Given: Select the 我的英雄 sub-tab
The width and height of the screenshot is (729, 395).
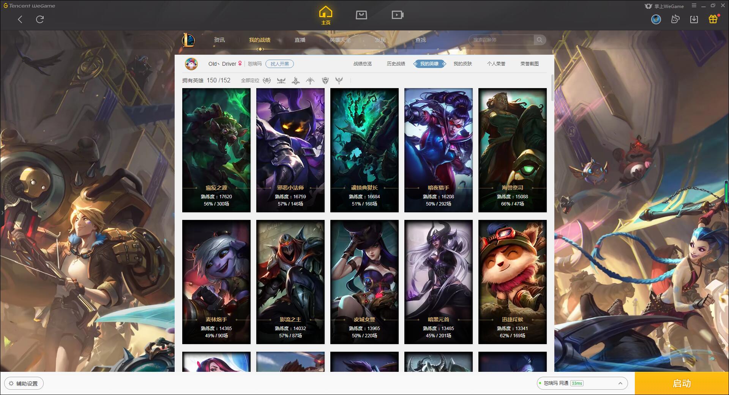Looking at the screenshot, I should [429, 64].
